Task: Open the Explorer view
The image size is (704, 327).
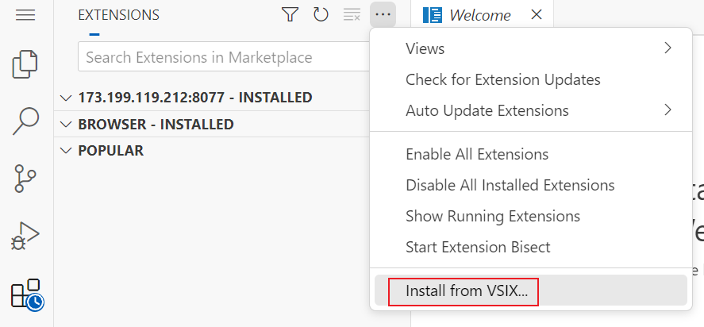Action: pyautogui.click(x=26, y=64)
